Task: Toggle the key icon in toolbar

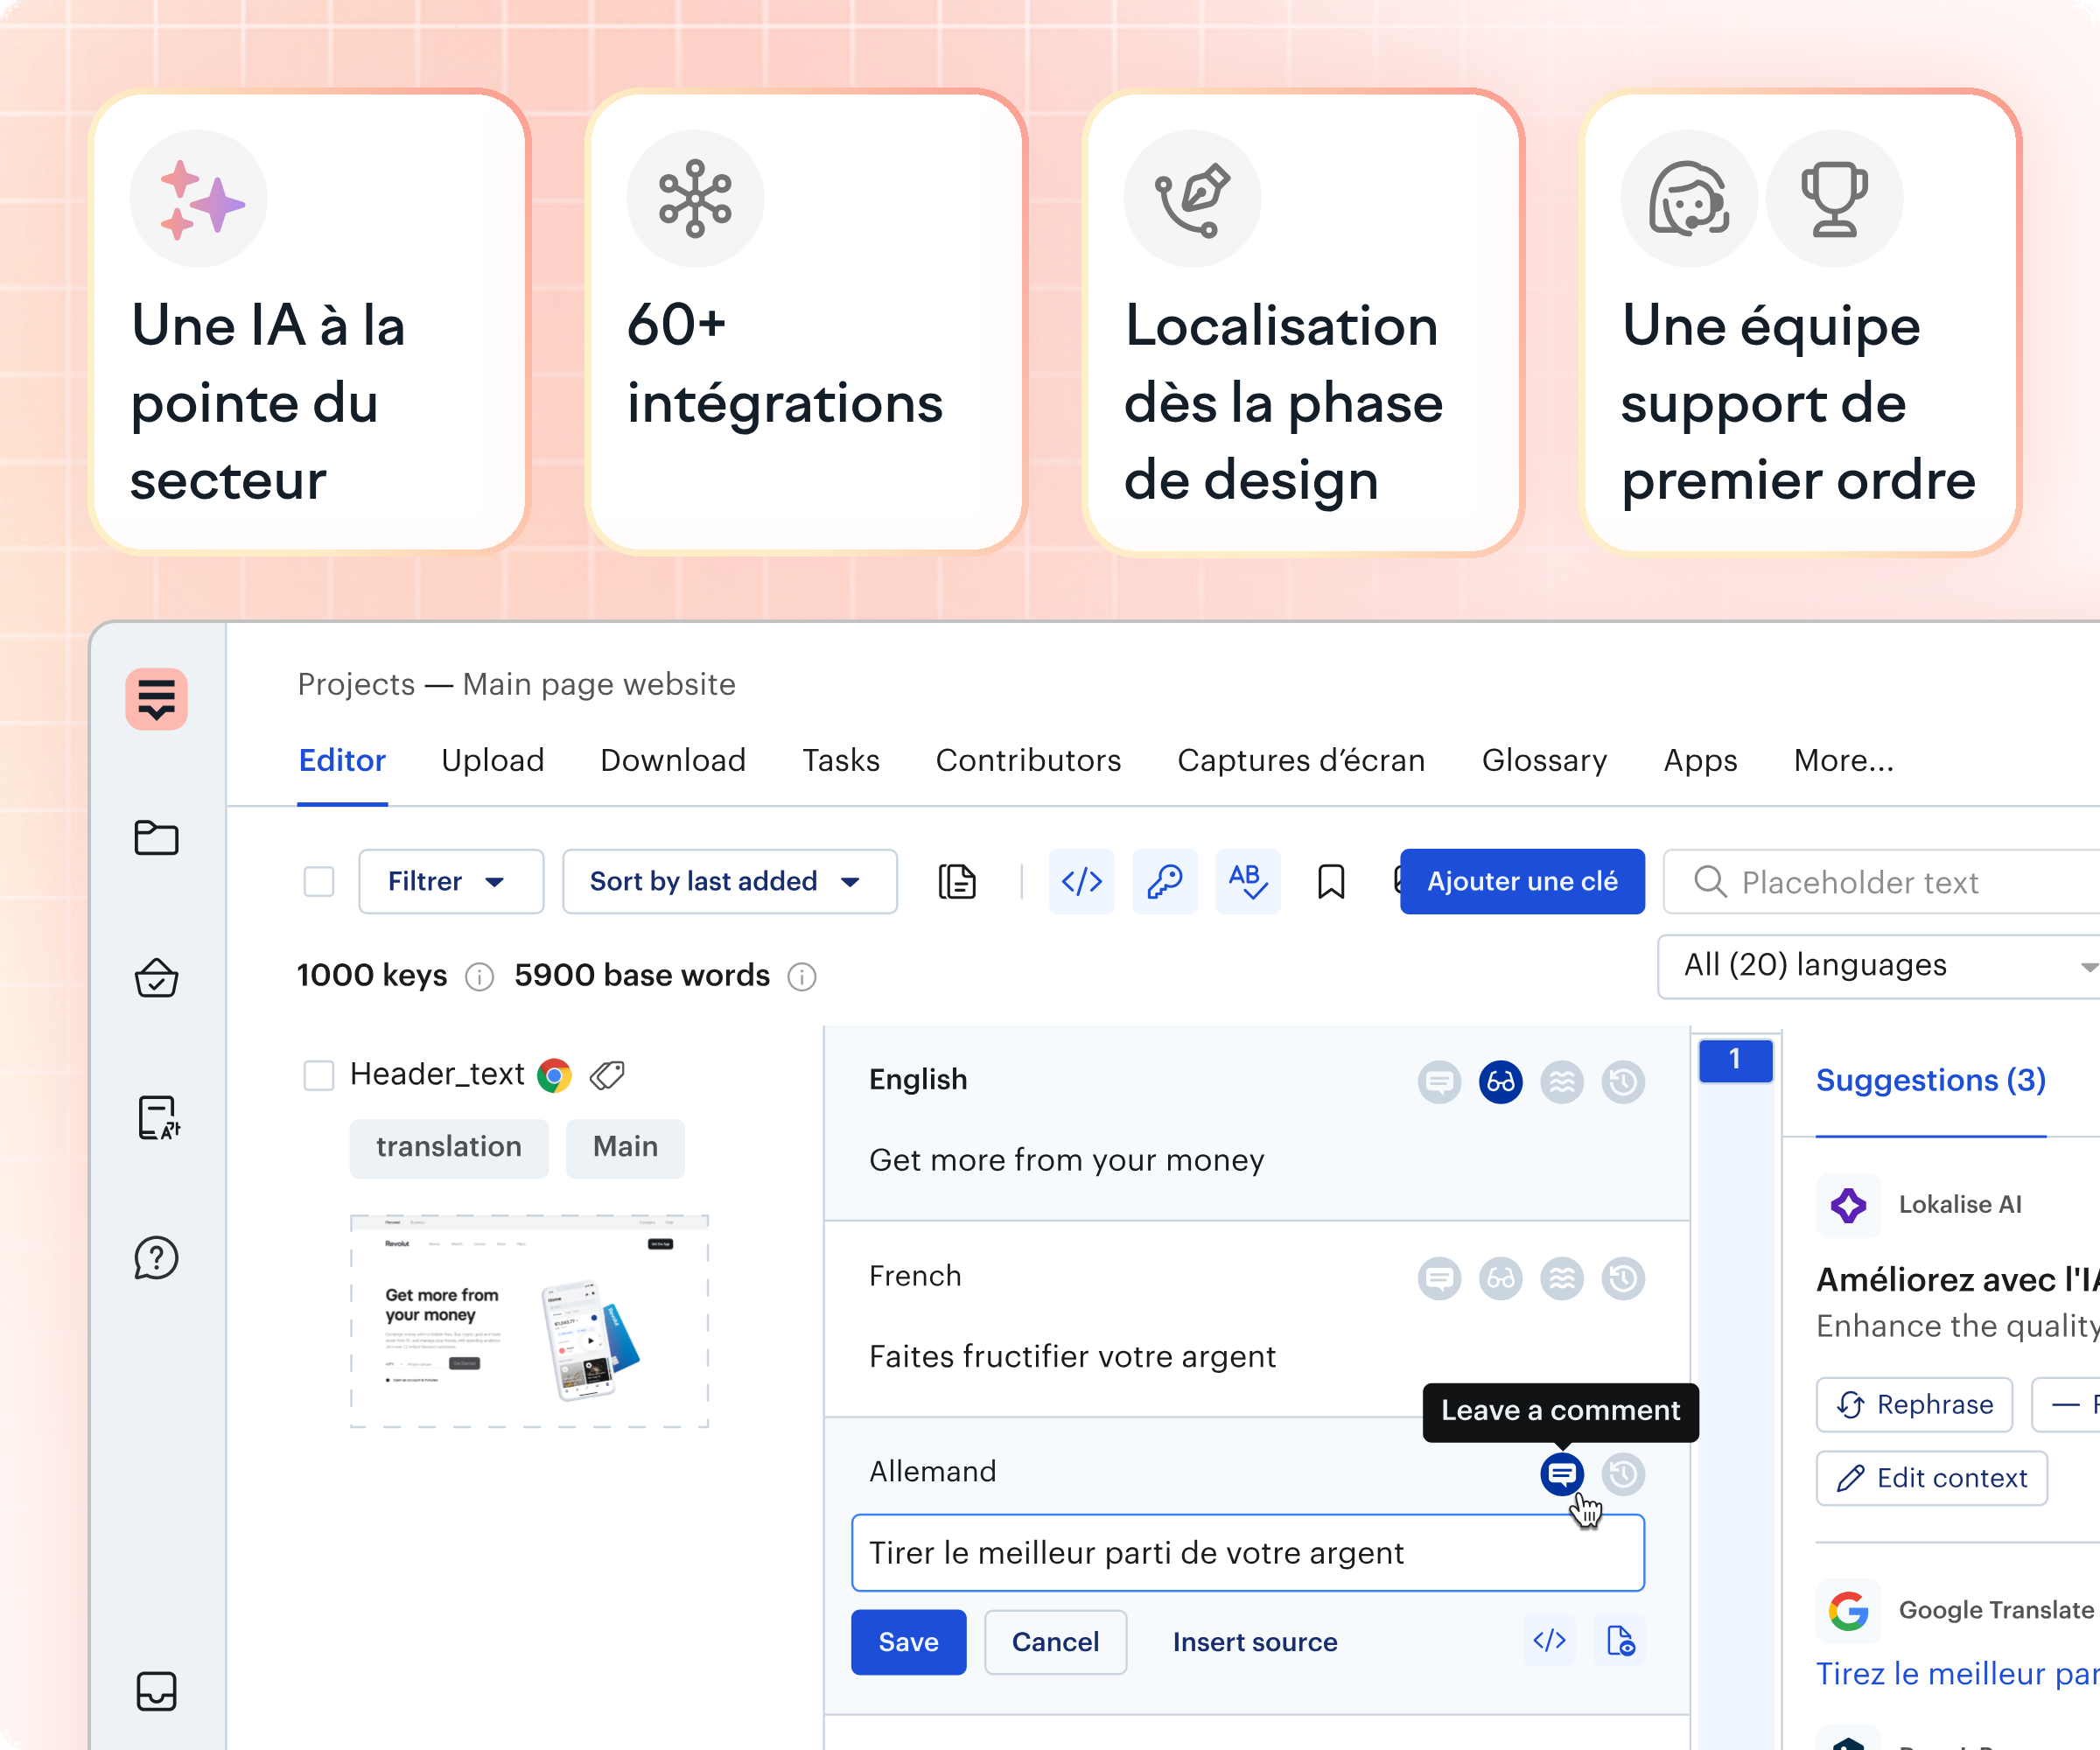Action: [1164, 881]
